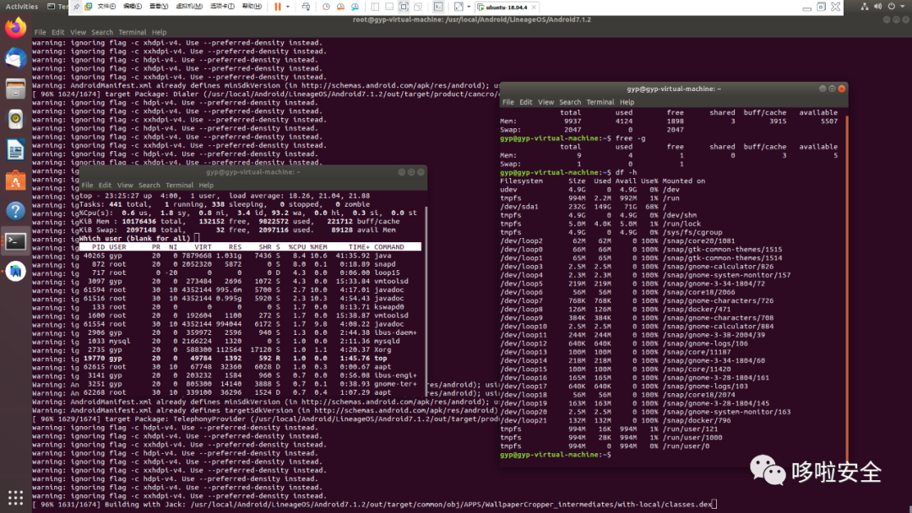Open Terminal menu in root build terminal
This screenshot has width=912, height=513.
click(133, 33)
